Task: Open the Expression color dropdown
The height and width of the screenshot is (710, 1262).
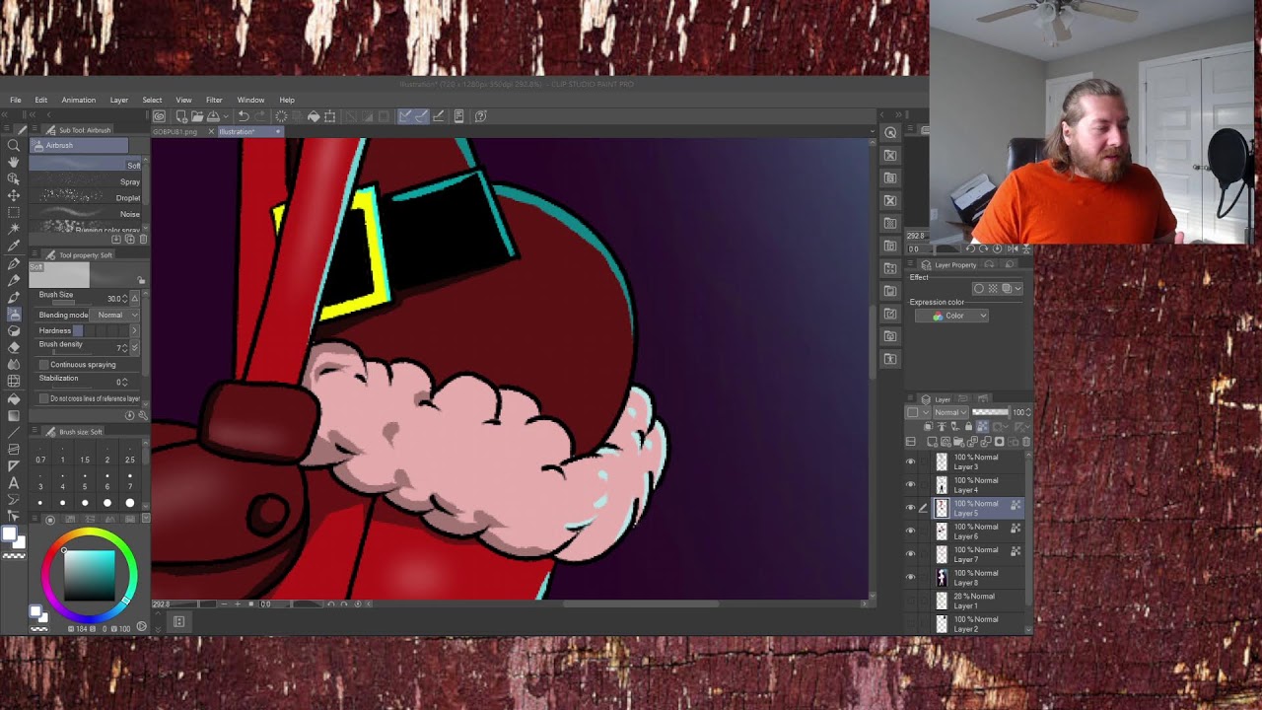Action: click(x=951, y=316)
